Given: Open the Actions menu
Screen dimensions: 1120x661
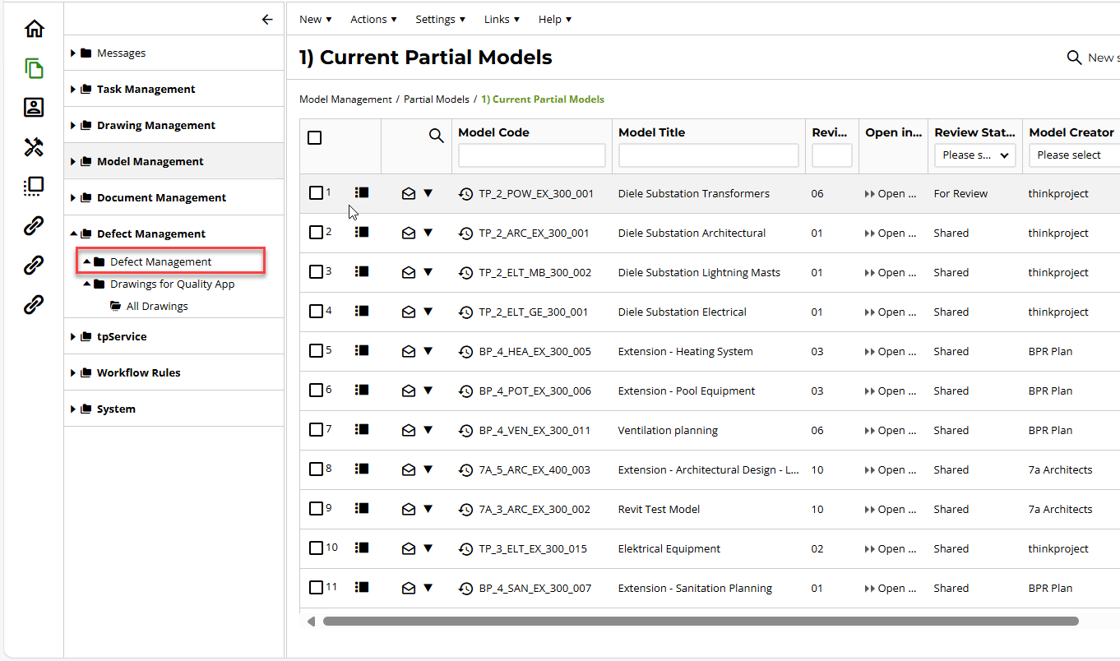Looking at the screenshot, I should pos(373,19).
